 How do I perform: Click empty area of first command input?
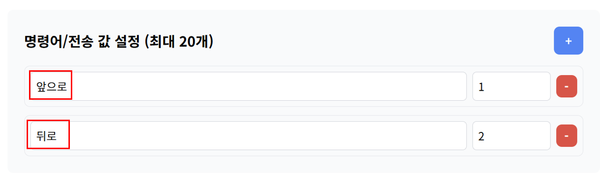266,86
